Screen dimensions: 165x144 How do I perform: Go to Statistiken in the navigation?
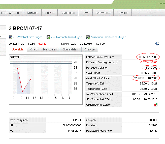(68, 13)
